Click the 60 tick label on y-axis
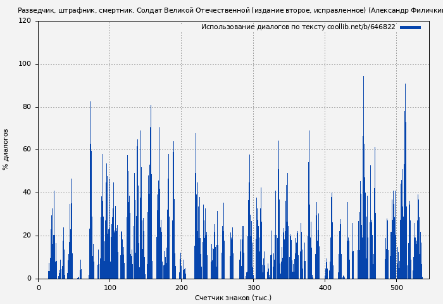Viewport: 443px width, 304px height. pyautogui.click(x=27, y=150)
